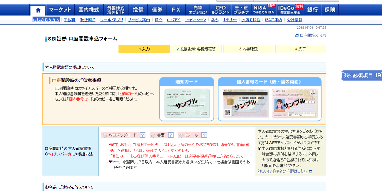
Task: Open the 保険 menu tab
Action: click(x=330, y=10)
